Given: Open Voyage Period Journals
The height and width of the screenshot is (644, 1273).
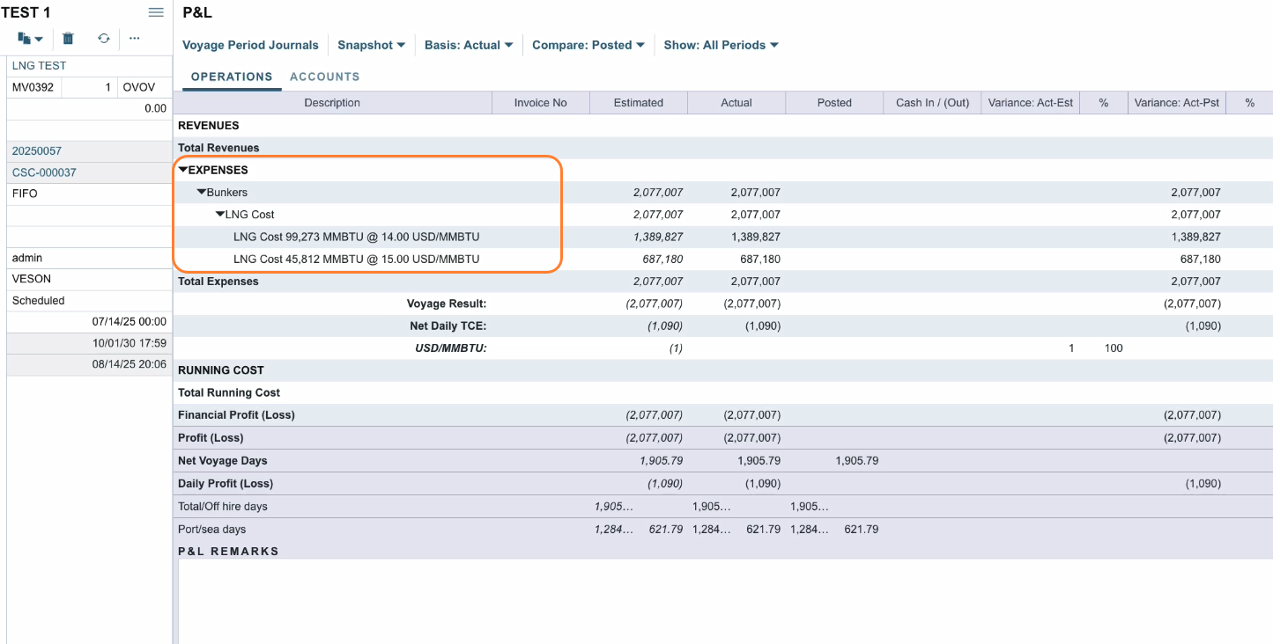Looking at the screenshot, I should [250, 45].
